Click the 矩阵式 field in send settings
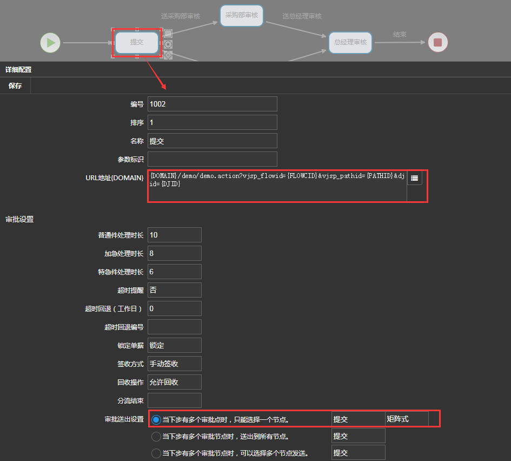 coord(407,419)
